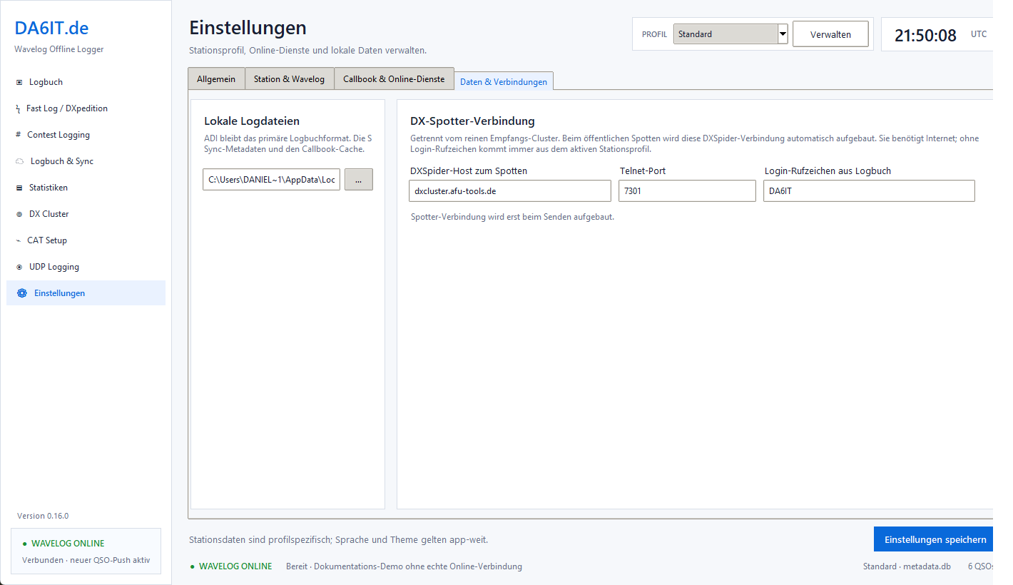Click the UDP Logging icon

coord(19,267)
